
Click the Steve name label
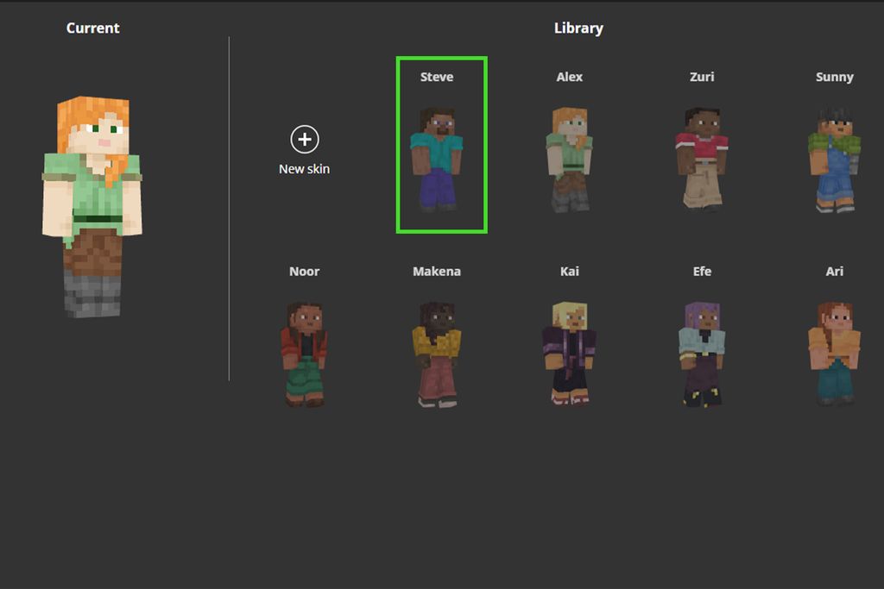tap(437, 77)
